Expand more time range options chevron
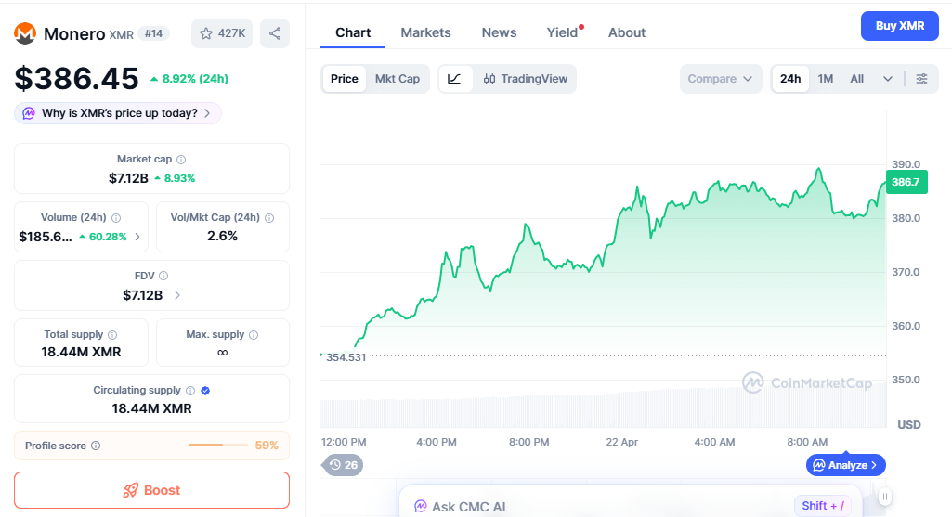952x517 pixels. 888,79
